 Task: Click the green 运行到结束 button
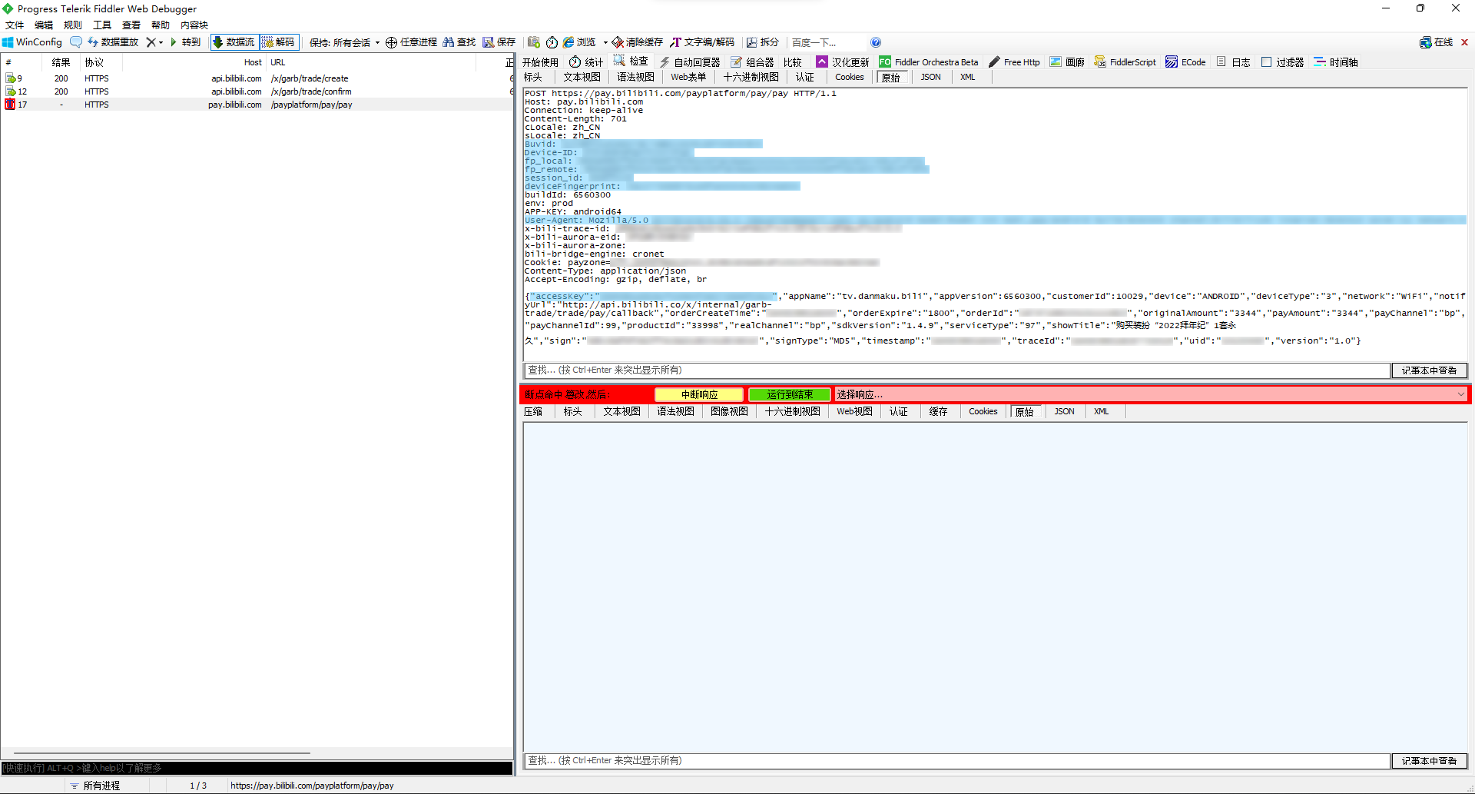point(790,394)
